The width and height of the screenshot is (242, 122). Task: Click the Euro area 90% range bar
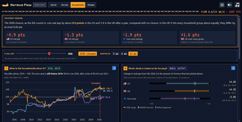click(x=180, y=99)
